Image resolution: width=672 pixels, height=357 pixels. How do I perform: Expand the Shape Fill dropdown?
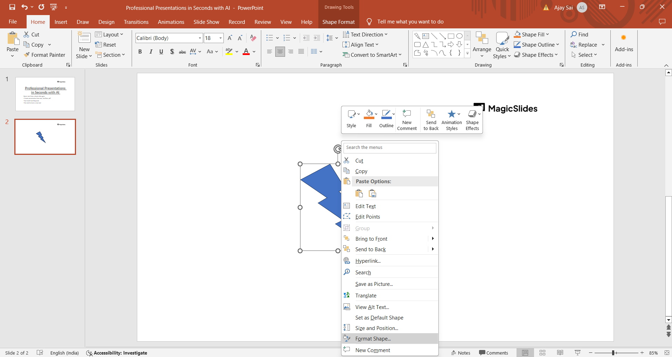tap(547, 34)
